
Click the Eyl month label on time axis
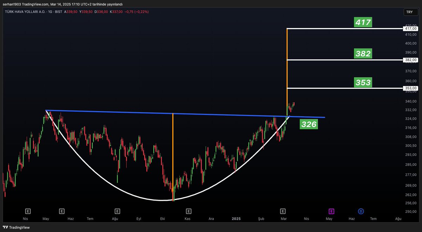pyautogui.click(x=139, y=219)
